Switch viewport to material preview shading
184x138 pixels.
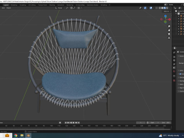pos(165,8)
